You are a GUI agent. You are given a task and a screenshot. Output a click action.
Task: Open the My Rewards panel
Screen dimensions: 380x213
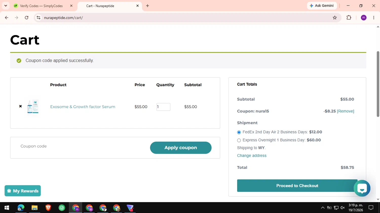coord(23,191)
